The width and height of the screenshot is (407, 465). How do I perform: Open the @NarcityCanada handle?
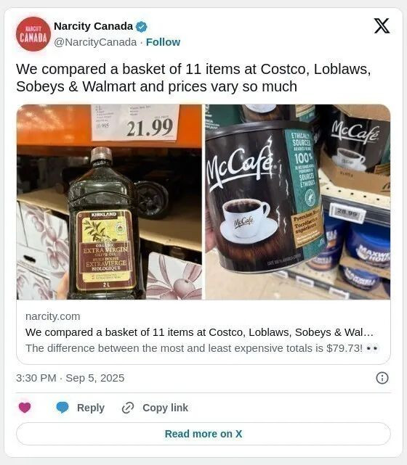coord(95,42)
